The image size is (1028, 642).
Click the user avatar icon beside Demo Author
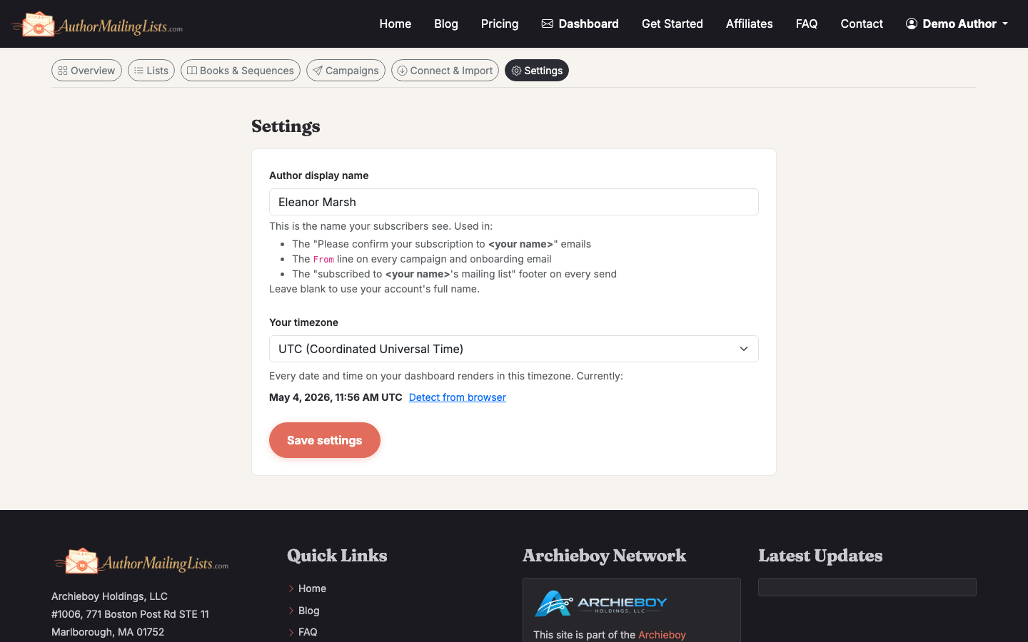912,24
